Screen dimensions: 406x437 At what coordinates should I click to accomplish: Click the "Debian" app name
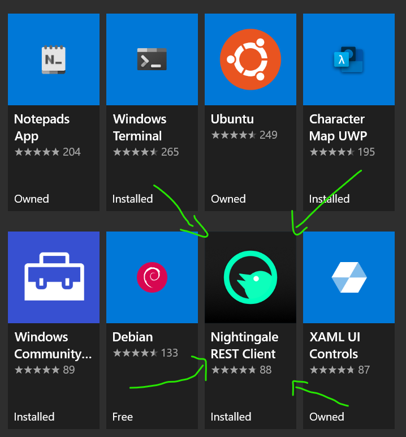[x=132, y=337]
